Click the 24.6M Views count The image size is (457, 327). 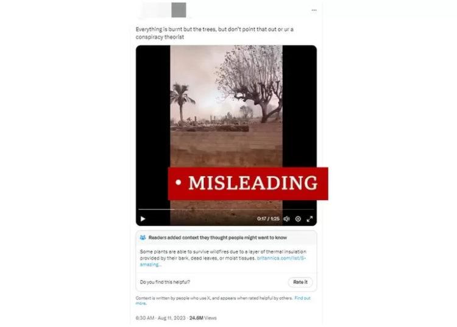click(x=203, y=318)
